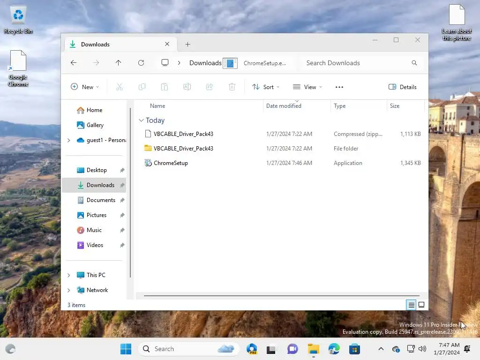Viewport: 480px width, 360px height.
Task: Open Pictures in quick access
Action: point(97,215)
